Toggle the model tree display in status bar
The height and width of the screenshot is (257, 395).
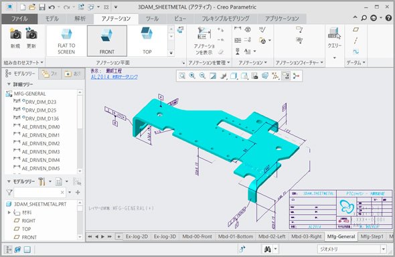pos(9,250)
